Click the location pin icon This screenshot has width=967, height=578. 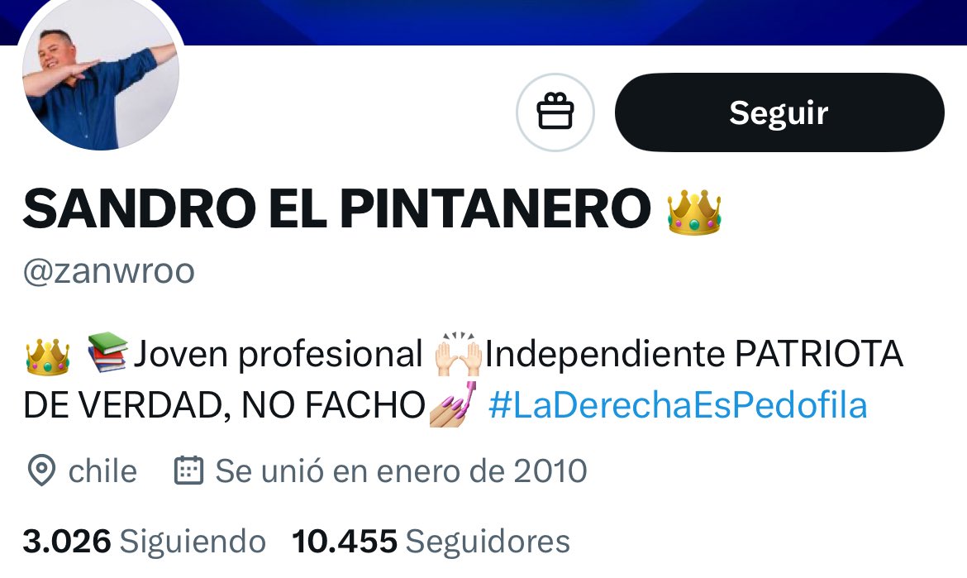(x=42, y=471)
